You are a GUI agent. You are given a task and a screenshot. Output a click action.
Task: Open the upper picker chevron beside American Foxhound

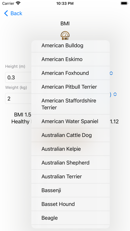coord(111,73)
